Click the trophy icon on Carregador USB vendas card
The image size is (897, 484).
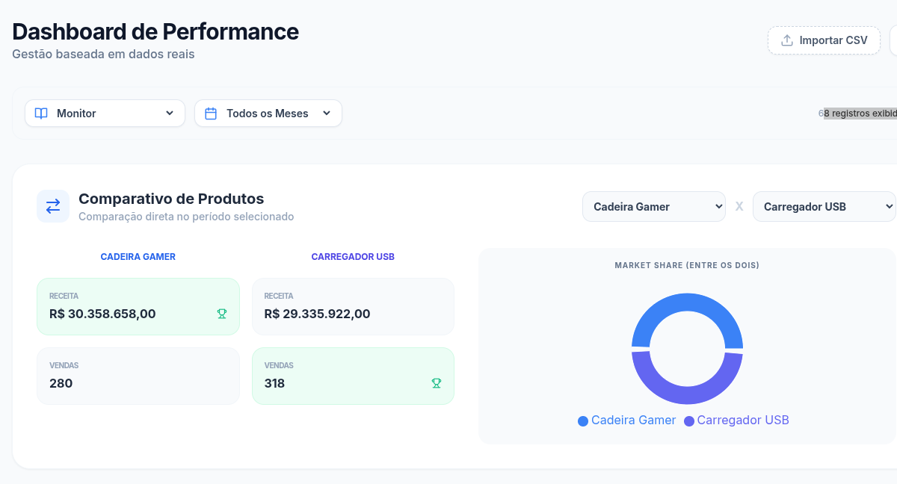(x=437, y=383)
